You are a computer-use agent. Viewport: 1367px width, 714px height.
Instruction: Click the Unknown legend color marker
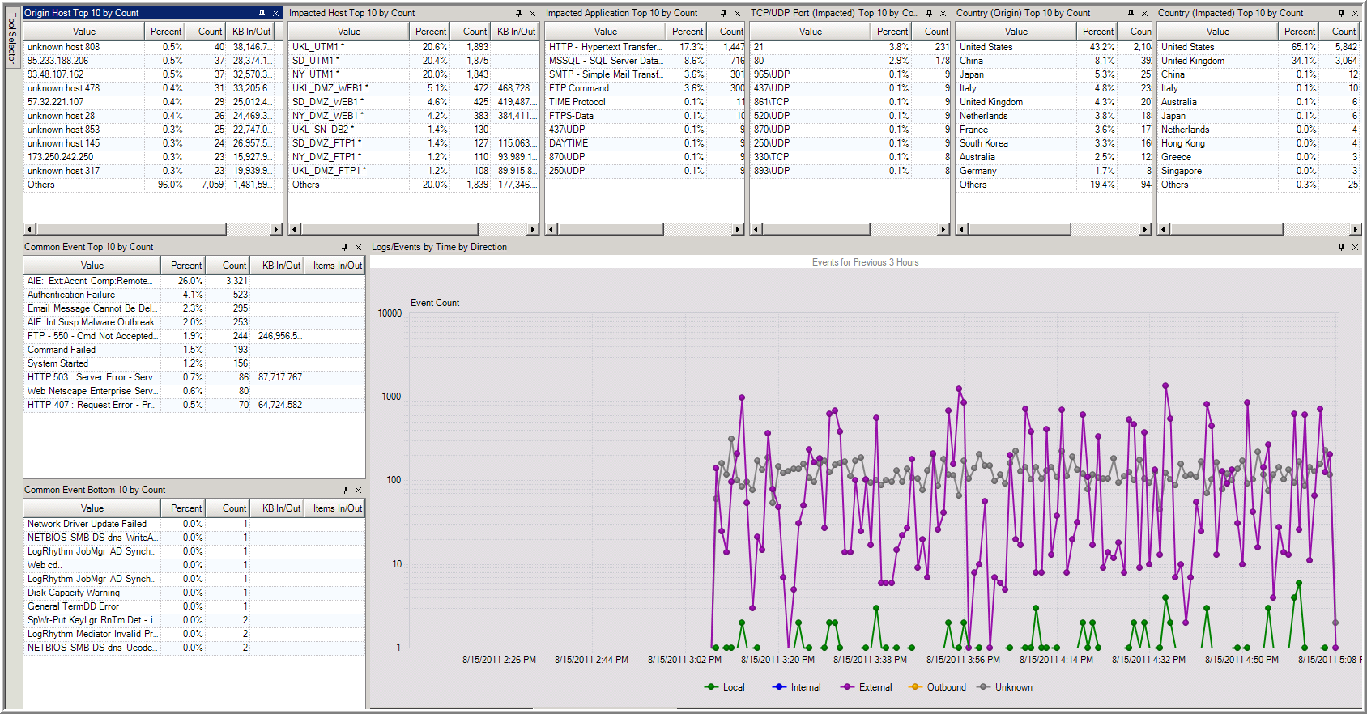tap(983, 687)
